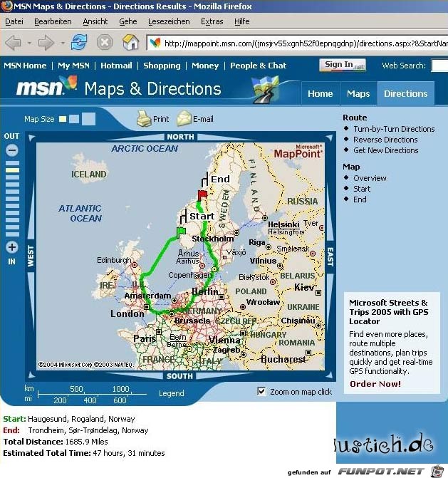Open My MSN link
The width and height of the screenshot is (448, 478).
pyautogui.click(x=73, y=66)
